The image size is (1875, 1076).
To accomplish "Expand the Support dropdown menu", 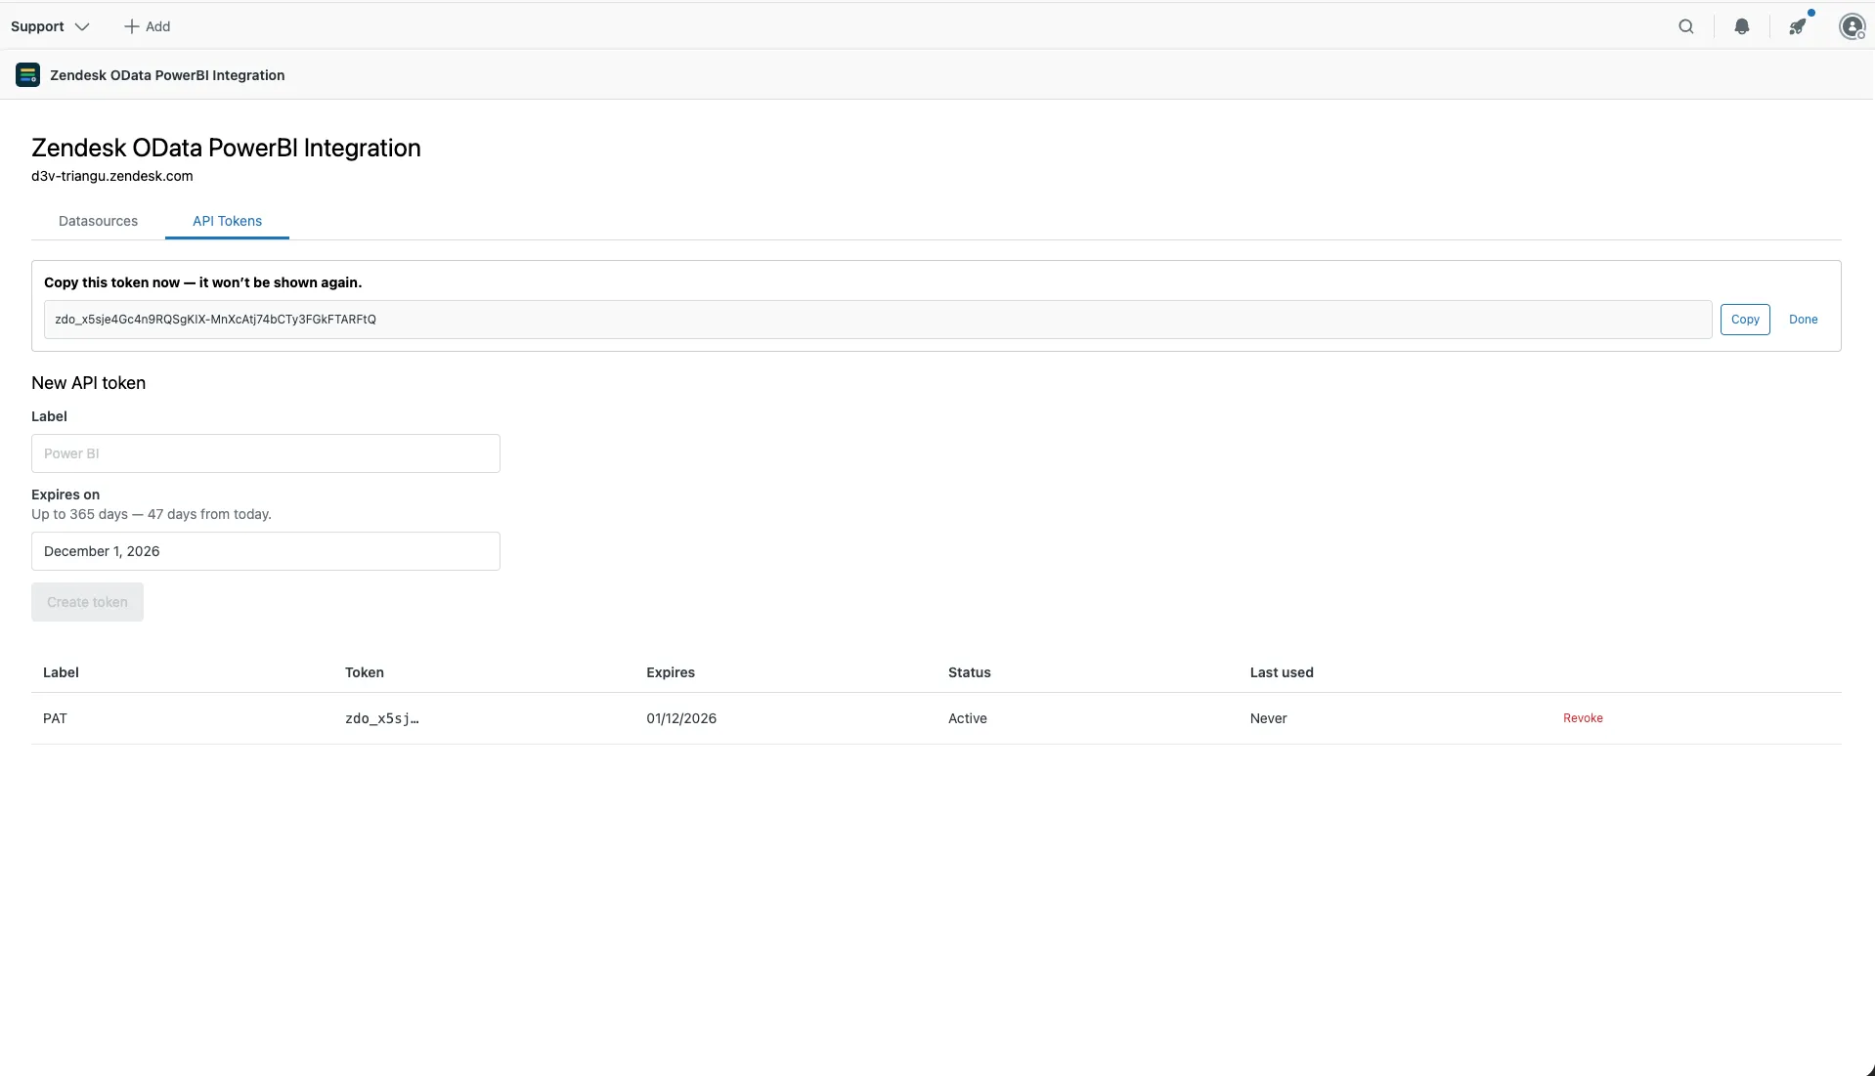I will [50, 26].
